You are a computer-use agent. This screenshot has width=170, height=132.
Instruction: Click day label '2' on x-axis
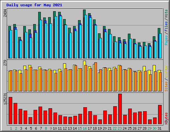(x=16, y=128)
